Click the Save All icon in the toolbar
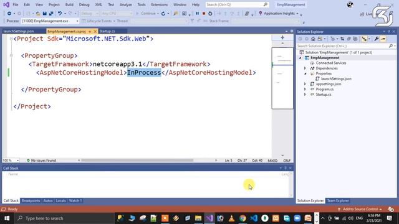This screenshot has height=224, width=399. tap(51, 14)
